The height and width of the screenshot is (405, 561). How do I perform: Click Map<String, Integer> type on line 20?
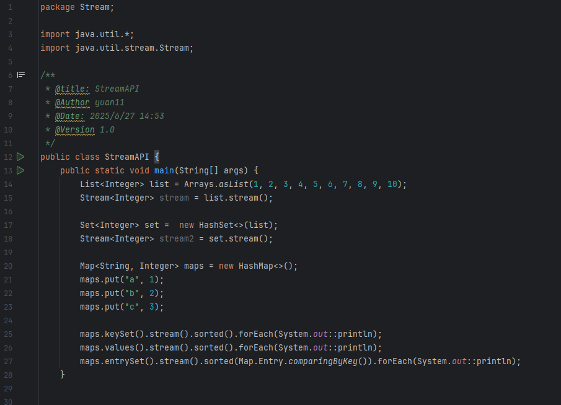pyautogui.click(x=129, y=266)
